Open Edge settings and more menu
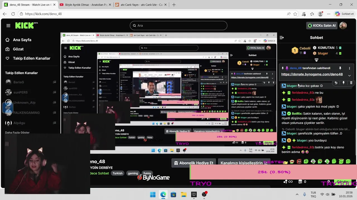Viewport: 357px width, 200px height. click(329, 14)
